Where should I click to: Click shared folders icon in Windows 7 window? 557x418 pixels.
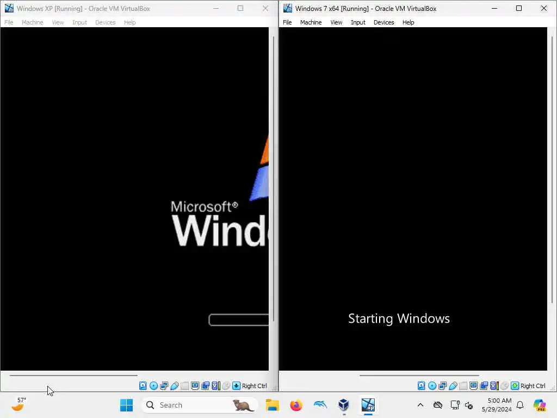pos(463,386)
